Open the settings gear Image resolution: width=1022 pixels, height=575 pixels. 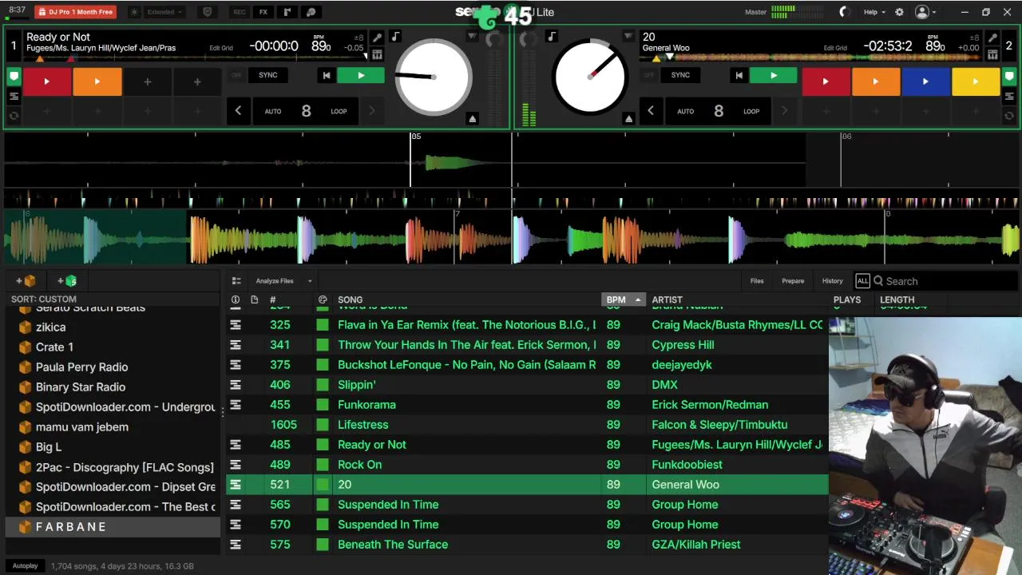tap(899, 12)
